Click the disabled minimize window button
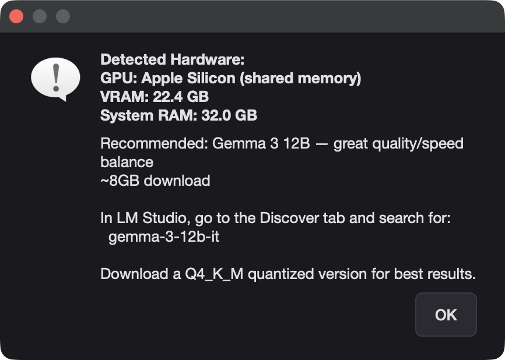 point(40,16)
